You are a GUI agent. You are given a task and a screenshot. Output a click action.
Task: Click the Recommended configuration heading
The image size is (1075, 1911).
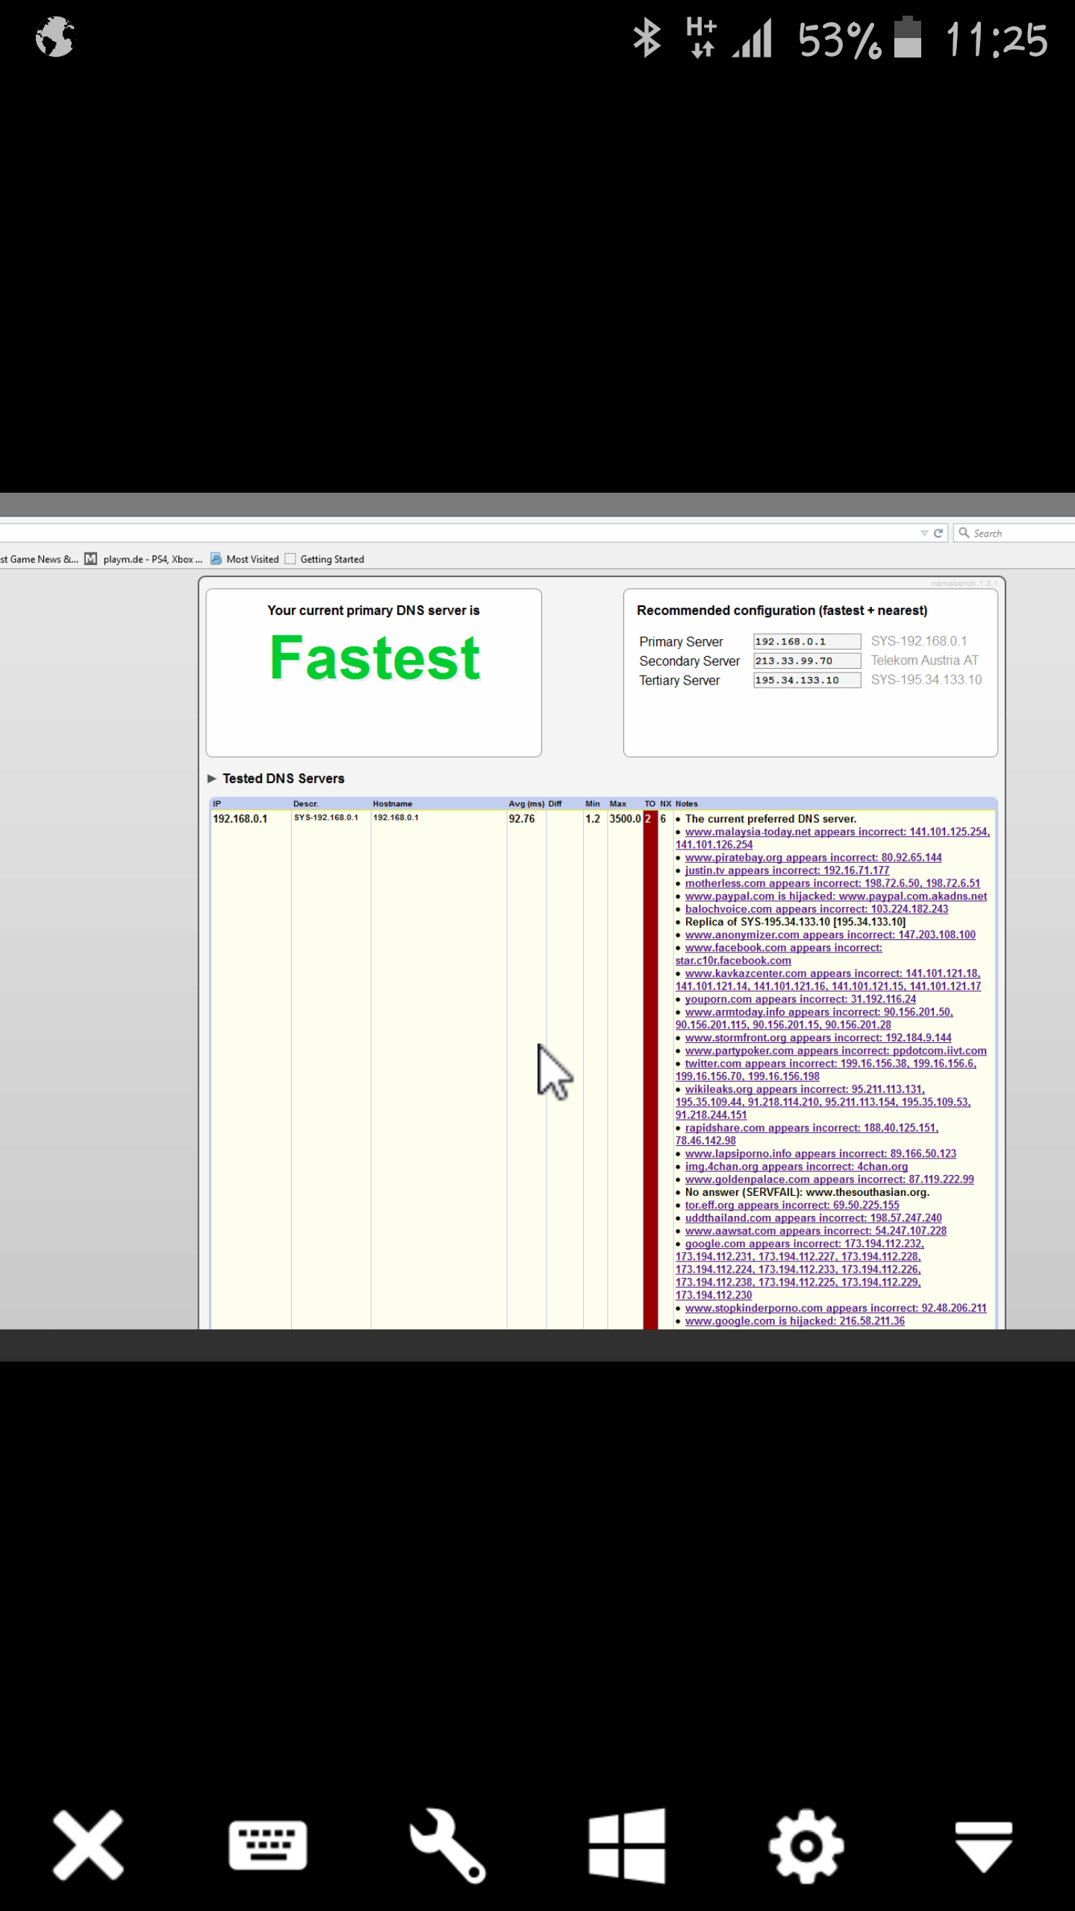(x=782, y=611)
